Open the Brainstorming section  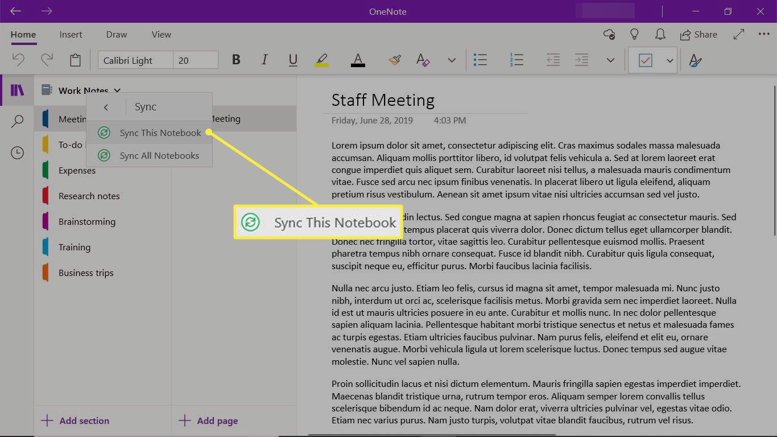tap(103, 221)
